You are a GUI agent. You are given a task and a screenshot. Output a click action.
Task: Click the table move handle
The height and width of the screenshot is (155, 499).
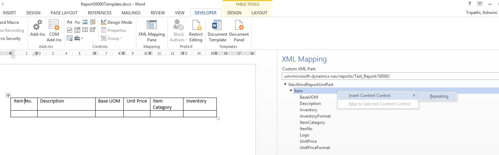pyautogui.click(x=8, y=95)
